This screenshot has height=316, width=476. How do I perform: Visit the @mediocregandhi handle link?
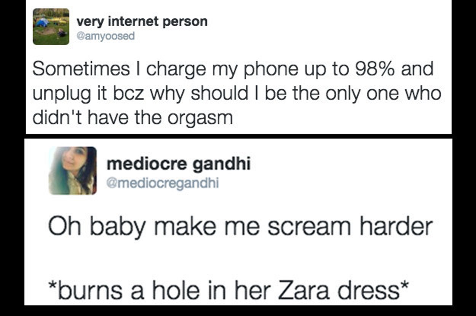point(163,183)
